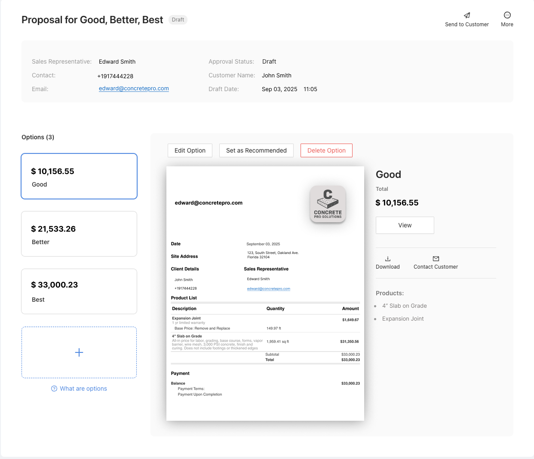Click the plus icon to add option

(x=79, y=352)
